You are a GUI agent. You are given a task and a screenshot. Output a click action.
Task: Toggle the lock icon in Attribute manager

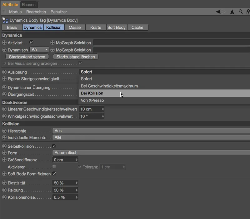tap(248, 12)
